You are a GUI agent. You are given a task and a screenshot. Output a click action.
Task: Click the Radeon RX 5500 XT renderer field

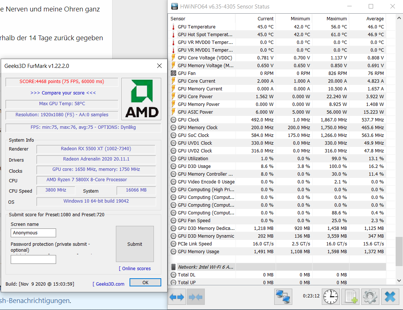coord(96,149)
